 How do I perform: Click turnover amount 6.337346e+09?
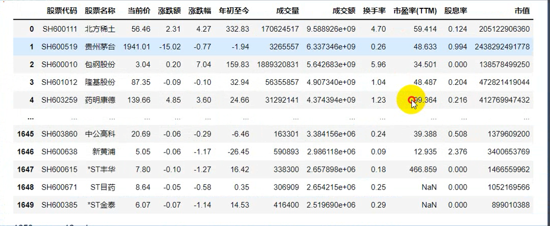coord(331,47)
